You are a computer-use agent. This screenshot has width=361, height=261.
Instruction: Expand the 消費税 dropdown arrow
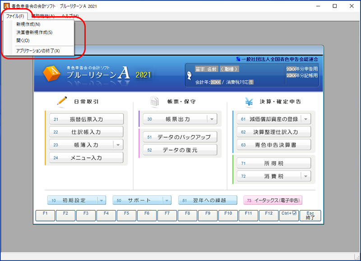pos(305,176)
